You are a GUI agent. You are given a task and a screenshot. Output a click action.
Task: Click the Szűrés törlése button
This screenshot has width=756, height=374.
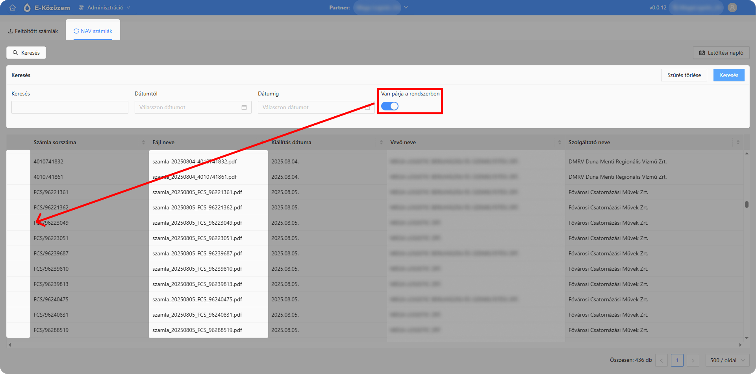pyautogui.click(x=684, y=75)
